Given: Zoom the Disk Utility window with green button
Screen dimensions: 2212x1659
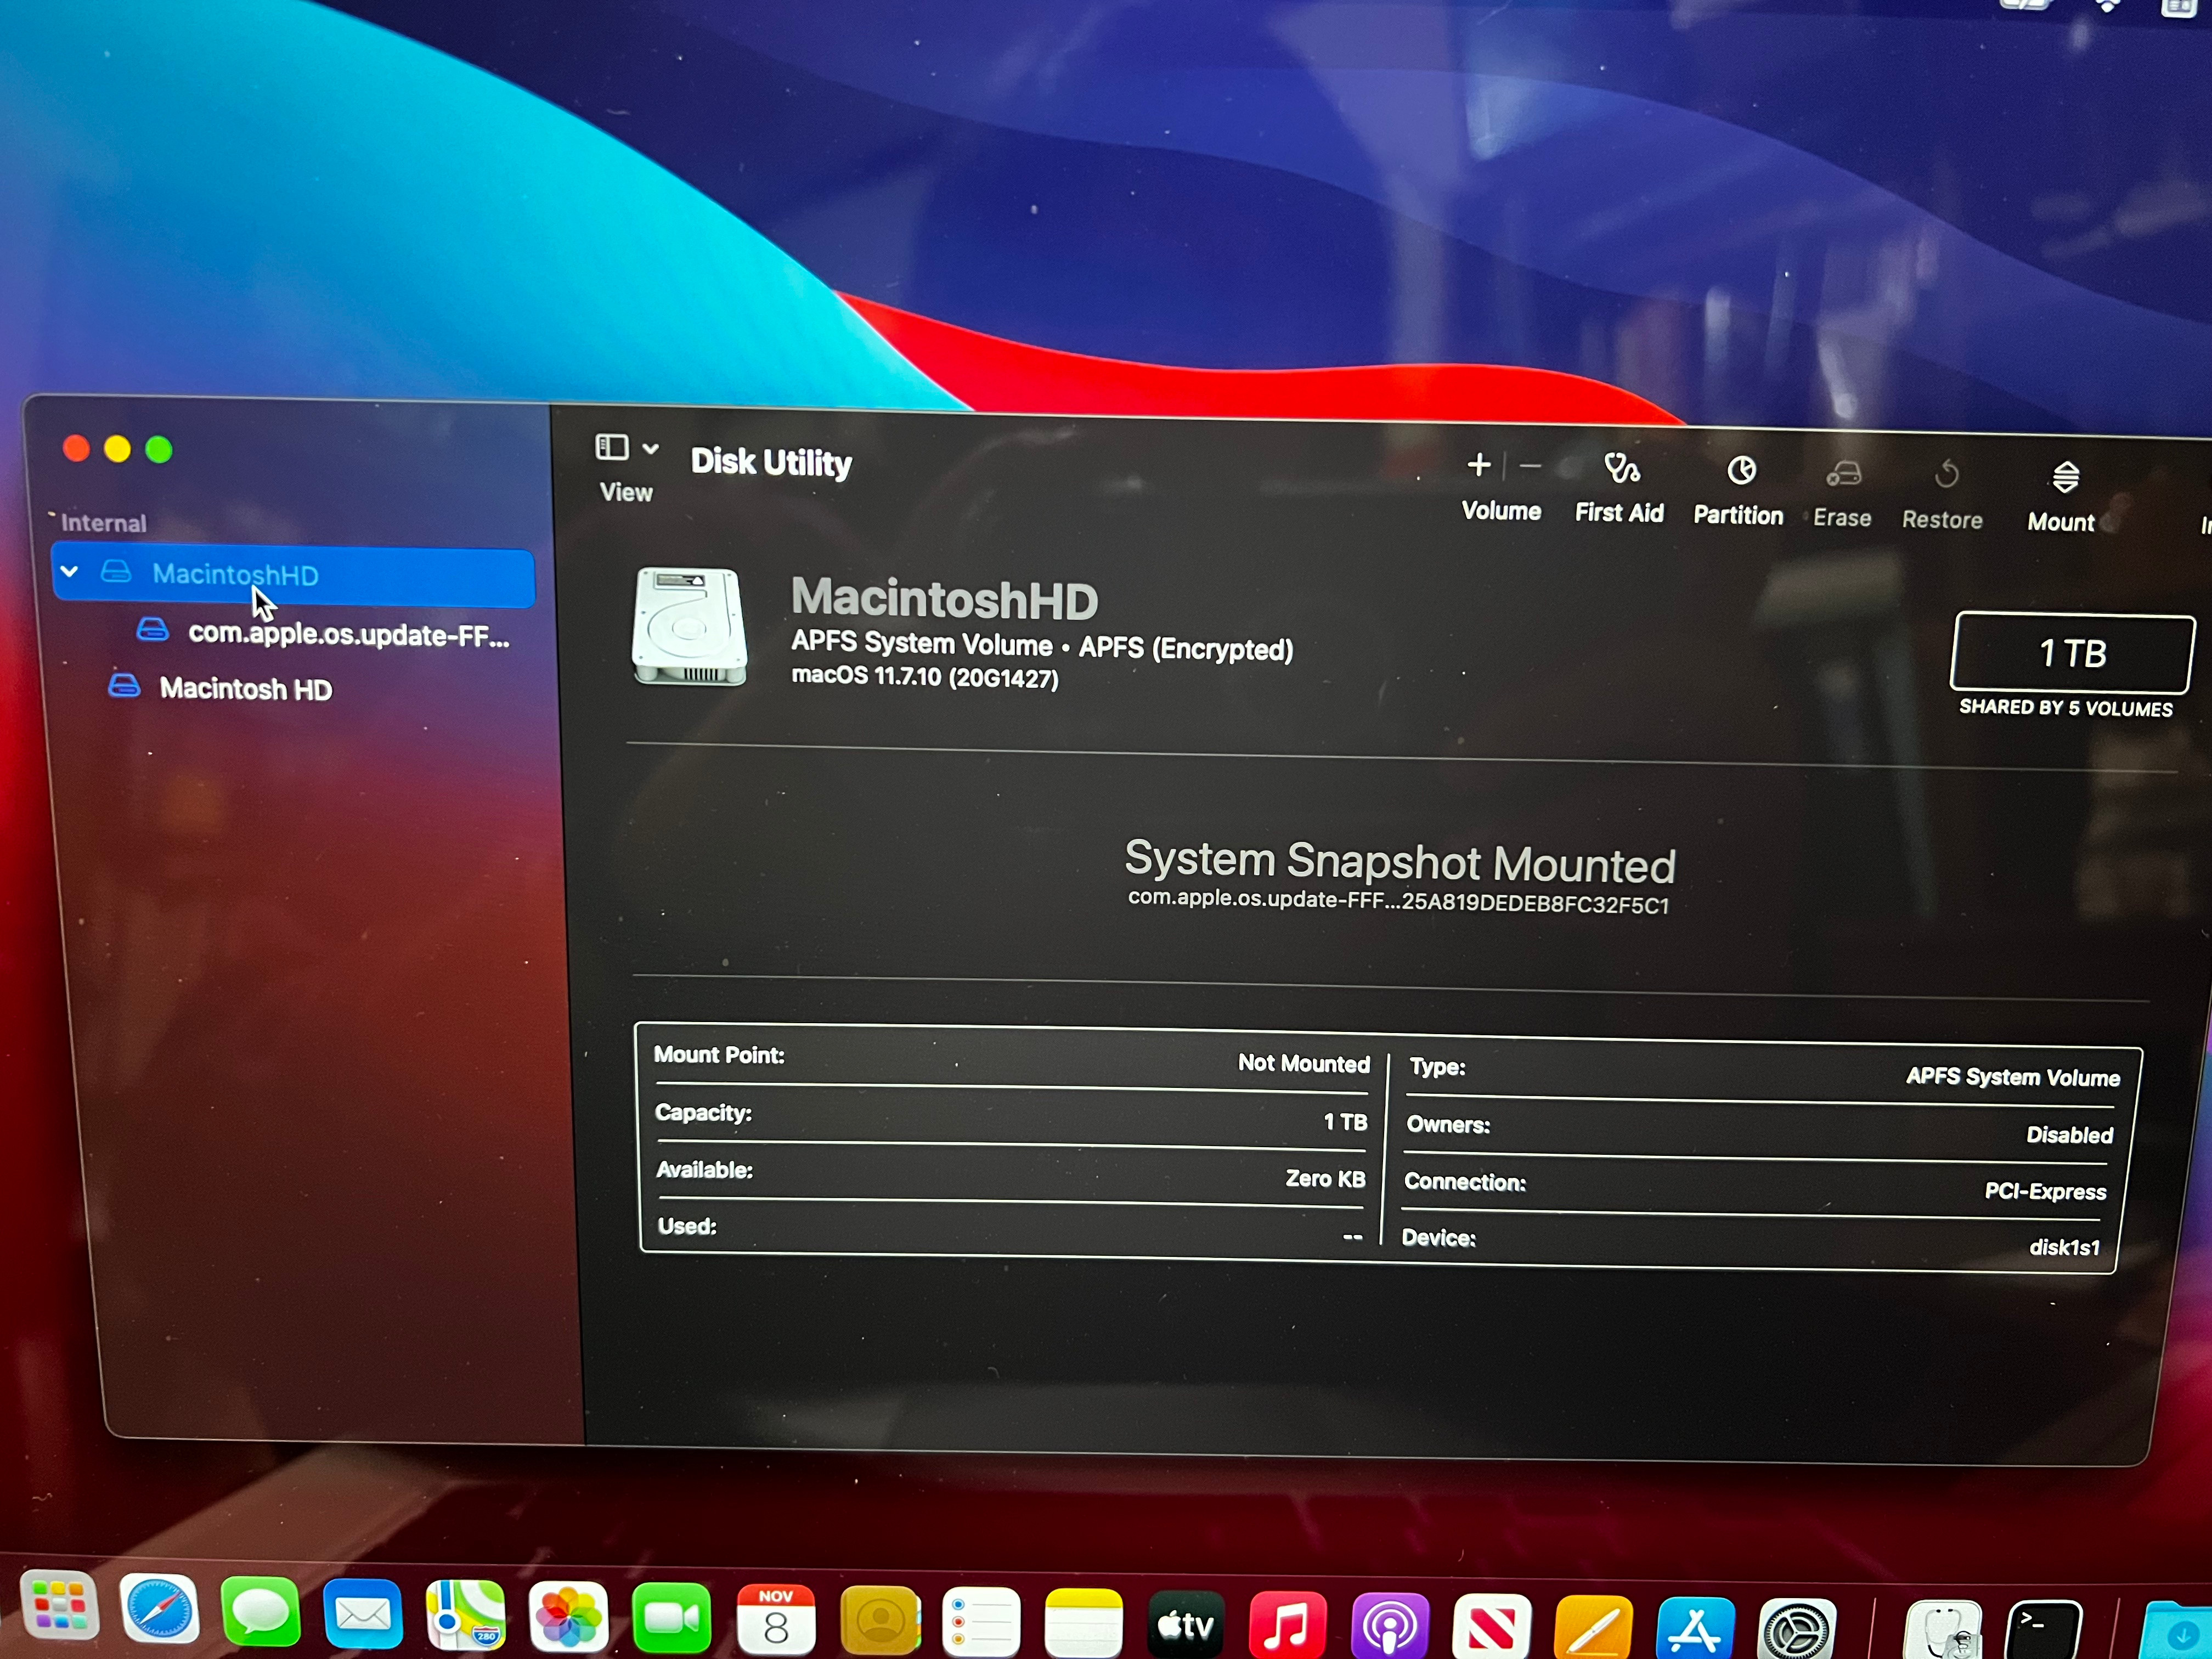Looking at the screenshot, I should point(158,450).
